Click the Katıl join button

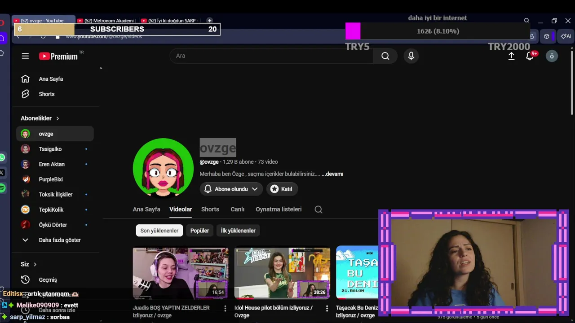tap(282, 189)
